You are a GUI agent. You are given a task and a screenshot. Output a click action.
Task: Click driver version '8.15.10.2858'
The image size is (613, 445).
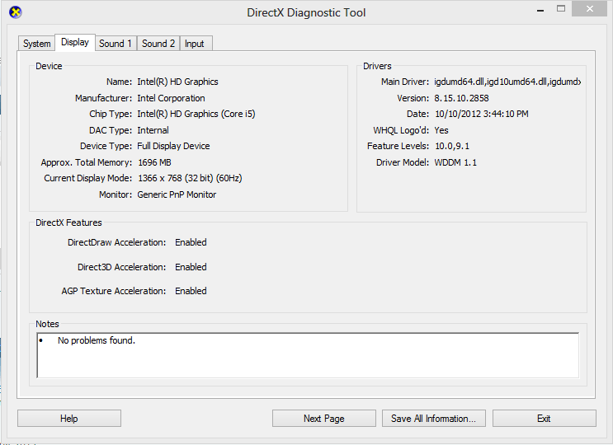click(x=461, y=98)
